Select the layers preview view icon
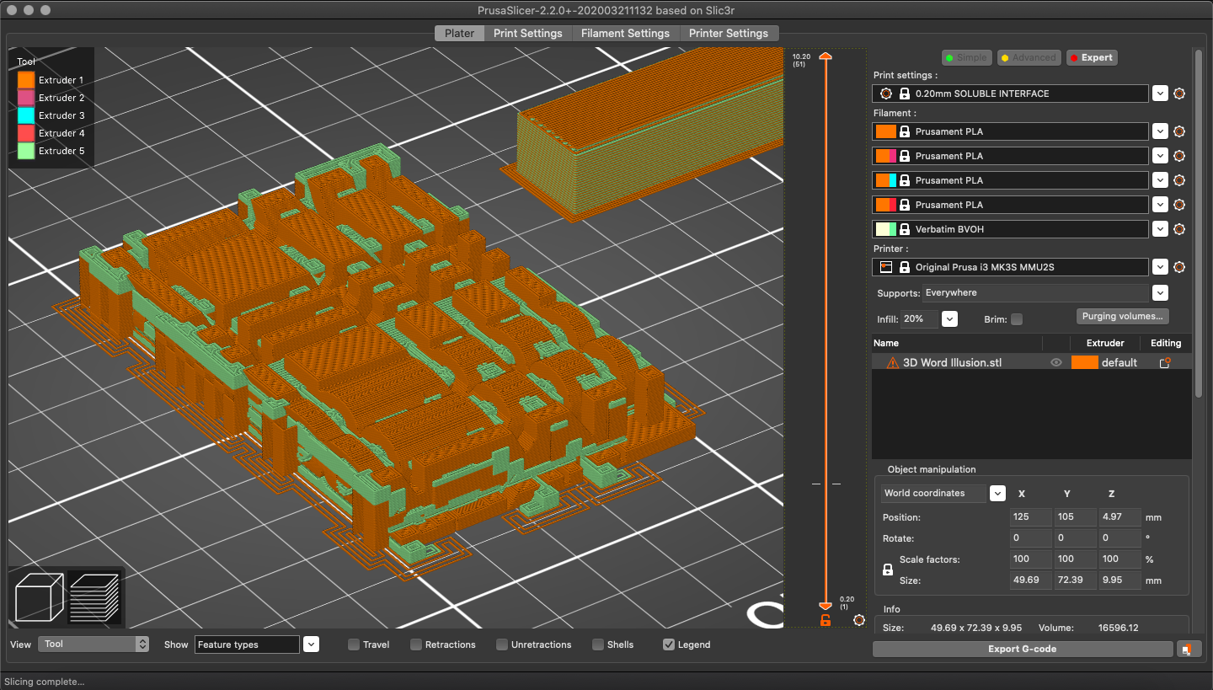Screen dimensions: 1213x690 (94, 596)
